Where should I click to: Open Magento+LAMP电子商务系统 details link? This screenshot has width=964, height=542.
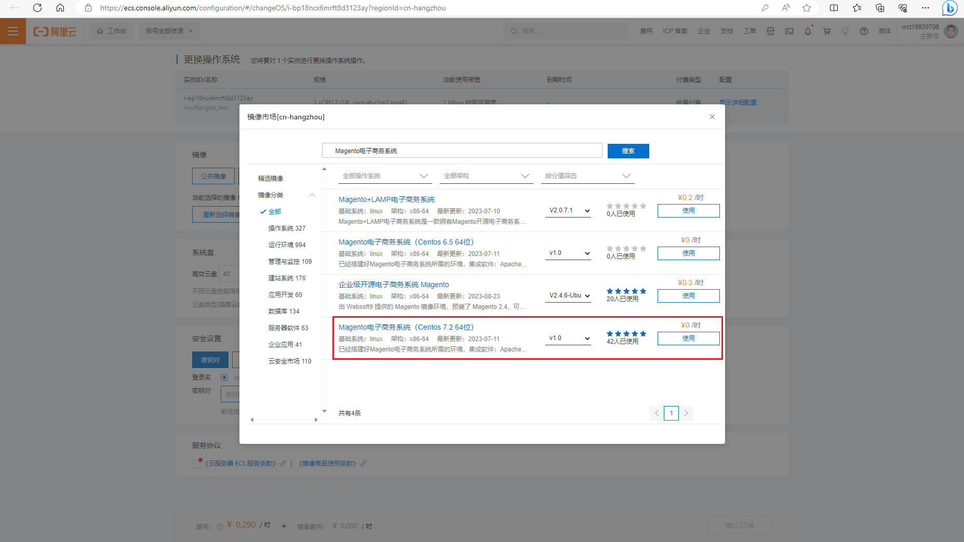click(386, 199)
